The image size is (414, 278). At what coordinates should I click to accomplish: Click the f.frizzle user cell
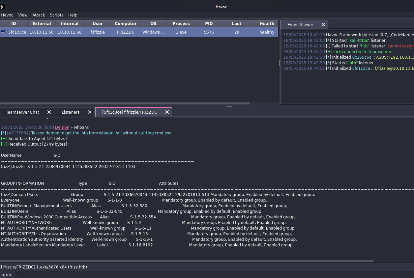(x=98, y=32)
